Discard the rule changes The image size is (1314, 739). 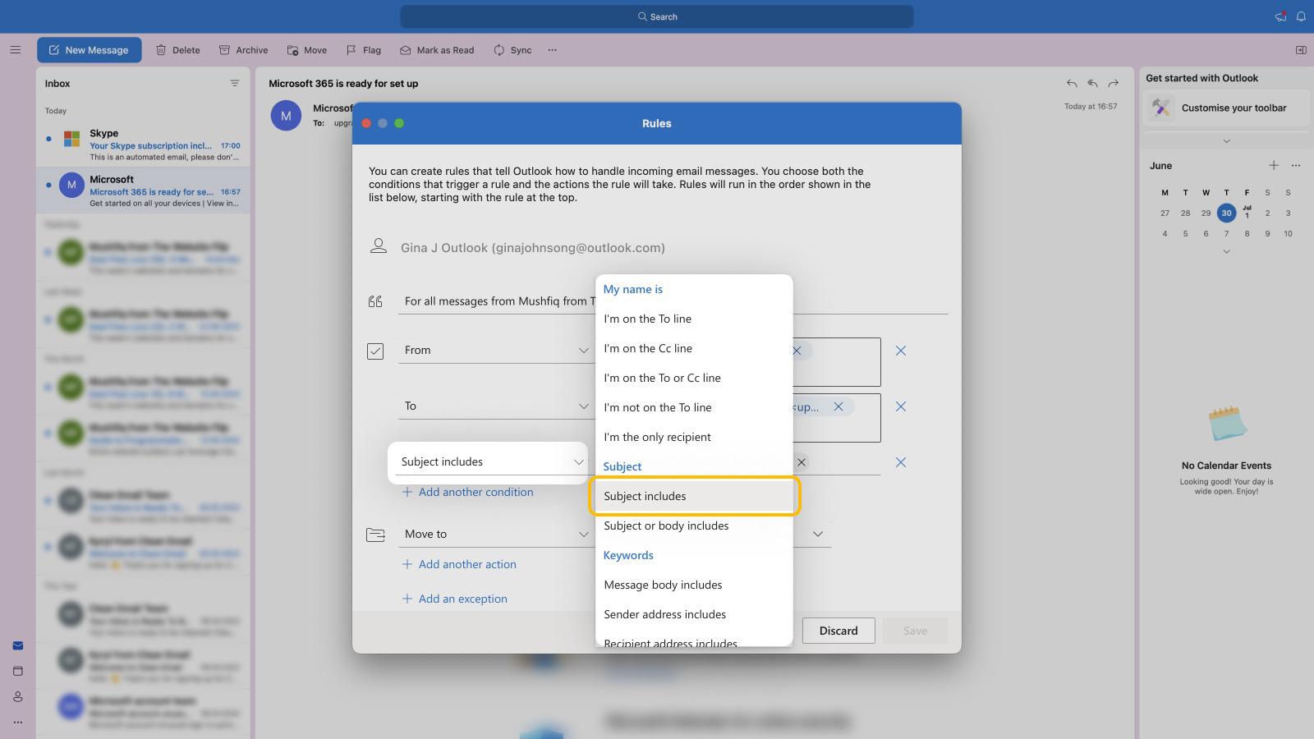point(838,631)
